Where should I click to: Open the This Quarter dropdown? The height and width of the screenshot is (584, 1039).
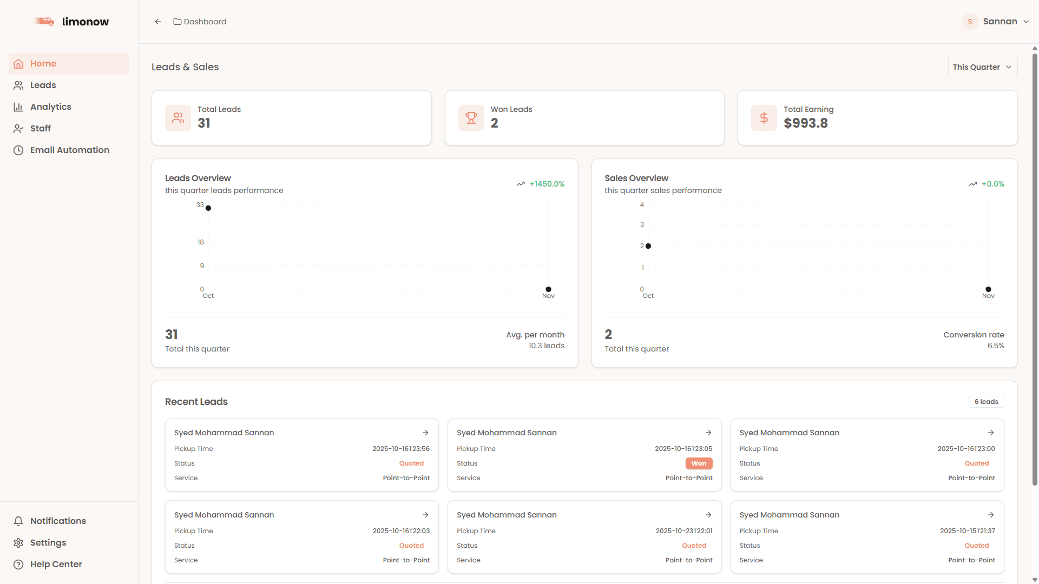[982, 67]
